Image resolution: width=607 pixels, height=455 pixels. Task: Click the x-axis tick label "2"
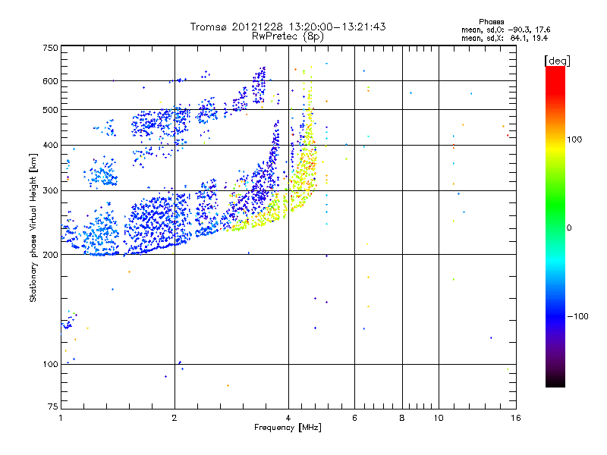(175, 418)
